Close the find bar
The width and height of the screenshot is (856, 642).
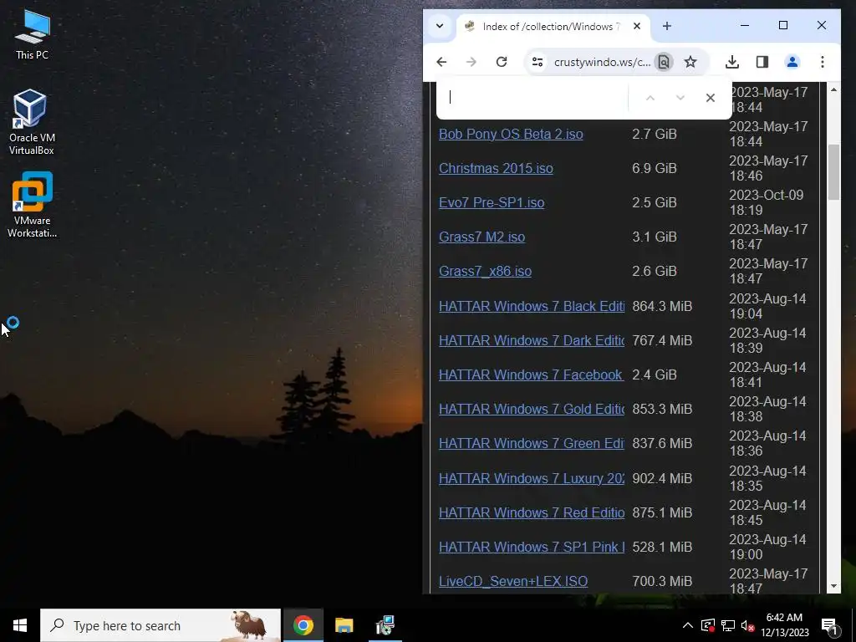tap(710, 99)
